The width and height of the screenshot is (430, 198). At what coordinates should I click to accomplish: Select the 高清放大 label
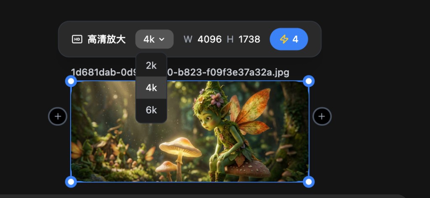106,39
